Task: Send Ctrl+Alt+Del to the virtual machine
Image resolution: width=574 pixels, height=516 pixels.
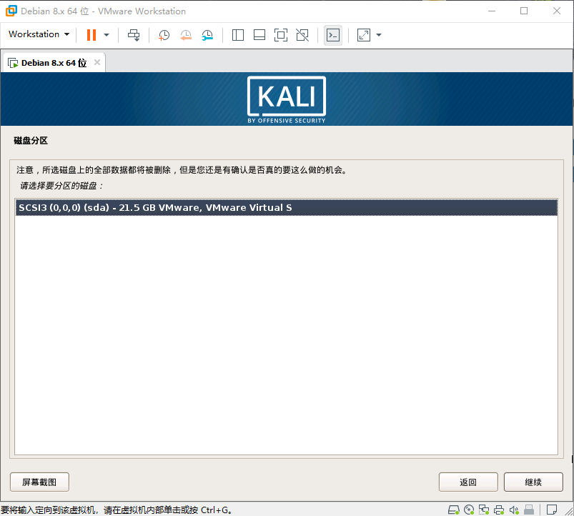Action: (x=134, y=35)
